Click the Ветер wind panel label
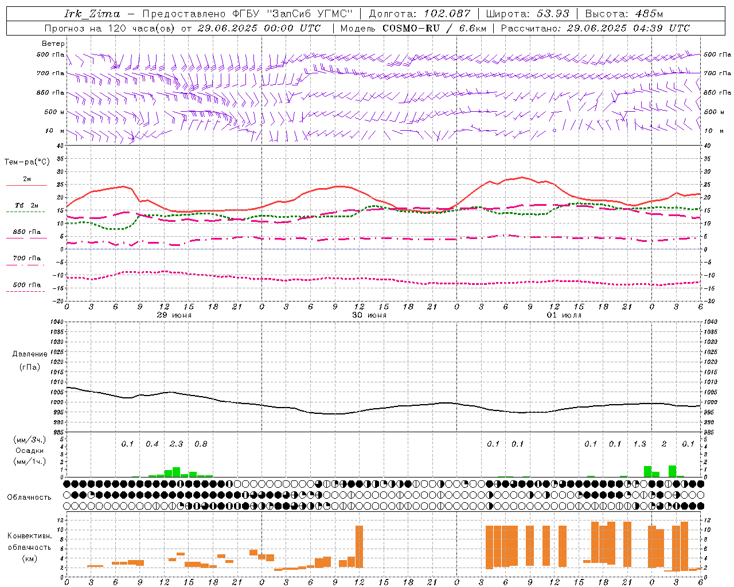Screen dimensions: 734x587 [53, 44]
